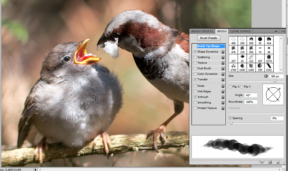Enable Flip X checkbox
Screen dimensions: 288x171
(230, 87)
